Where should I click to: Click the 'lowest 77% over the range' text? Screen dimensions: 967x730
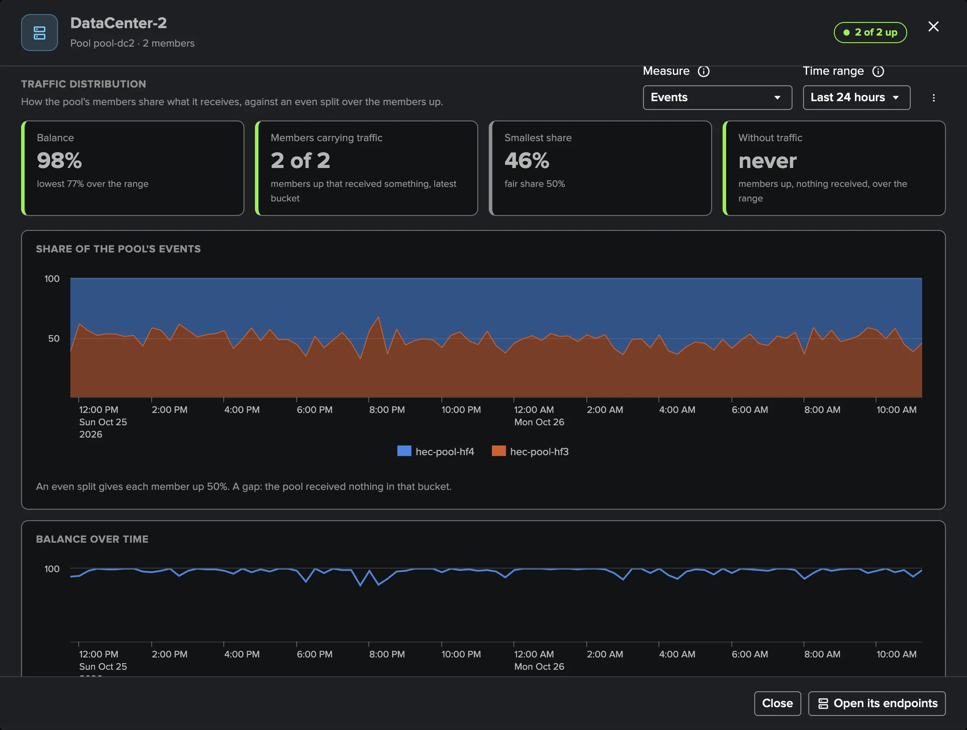tap(93, 184)
